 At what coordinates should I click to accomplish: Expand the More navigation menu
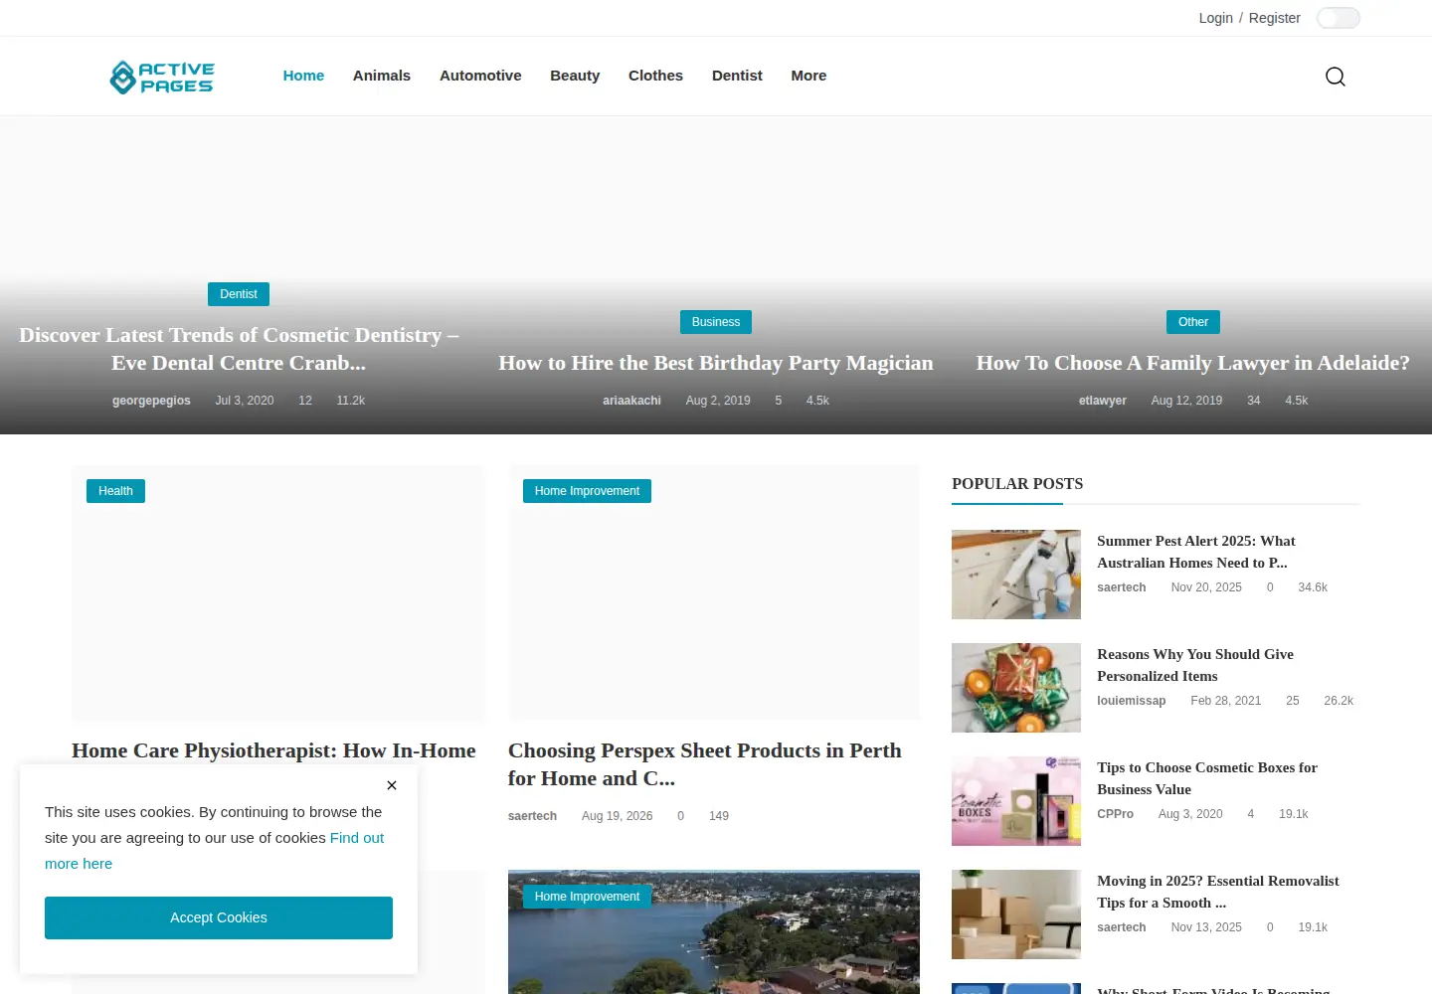(808, 76)
